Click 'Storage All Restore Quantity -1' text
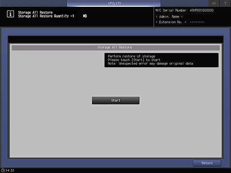 click(x=46, y=16)
